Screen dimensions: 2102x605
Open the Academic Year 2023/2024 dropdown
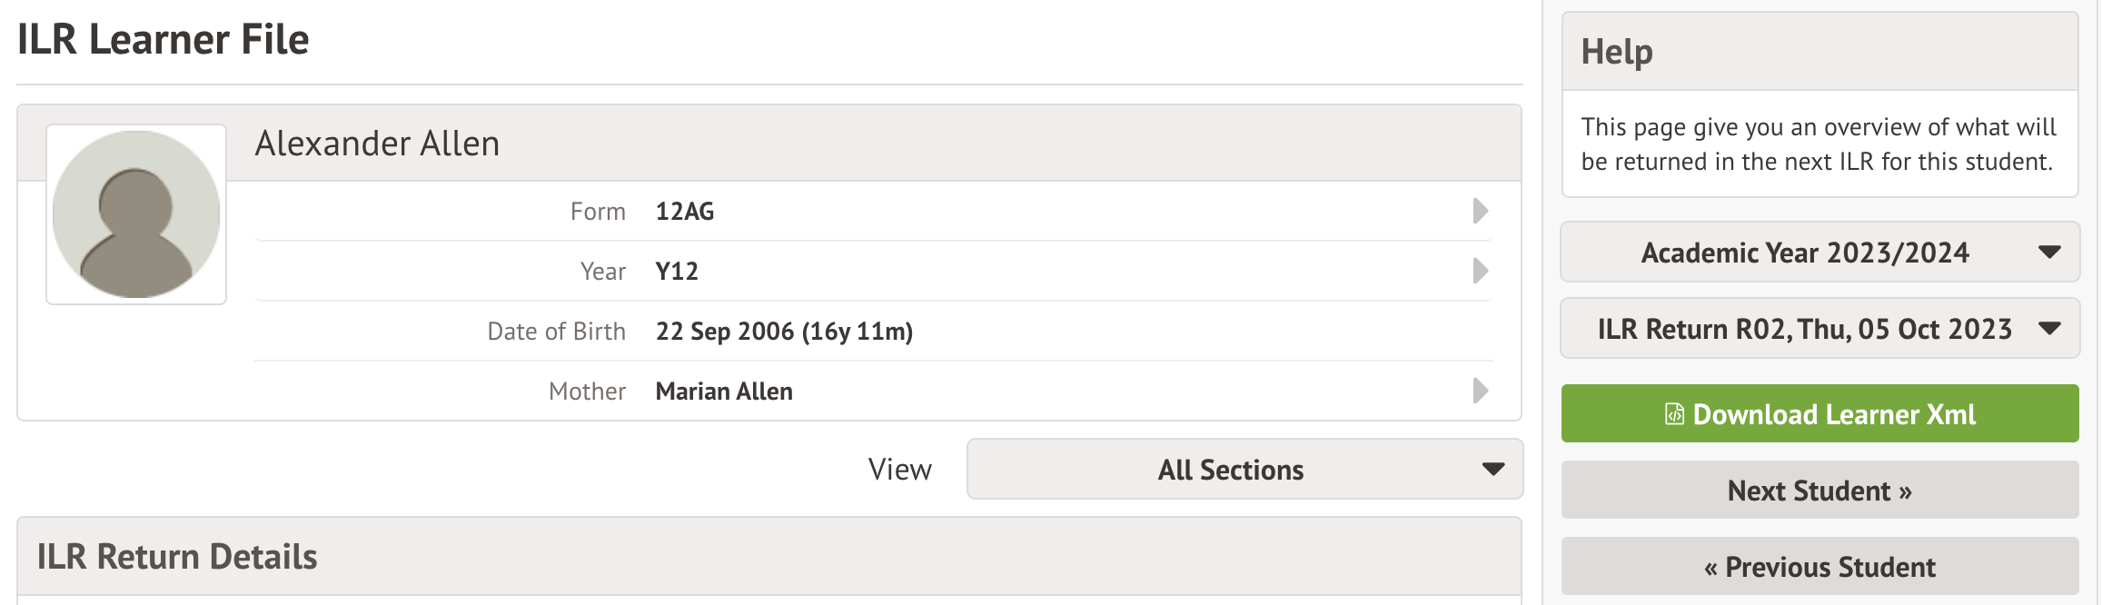[1804, 253]
